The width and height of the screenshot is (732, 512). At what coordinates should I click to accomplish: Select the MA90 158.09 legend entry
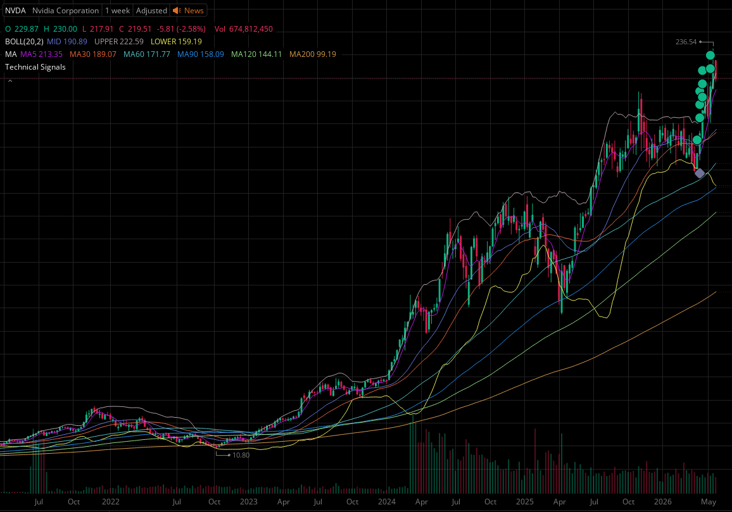point(200,54)
